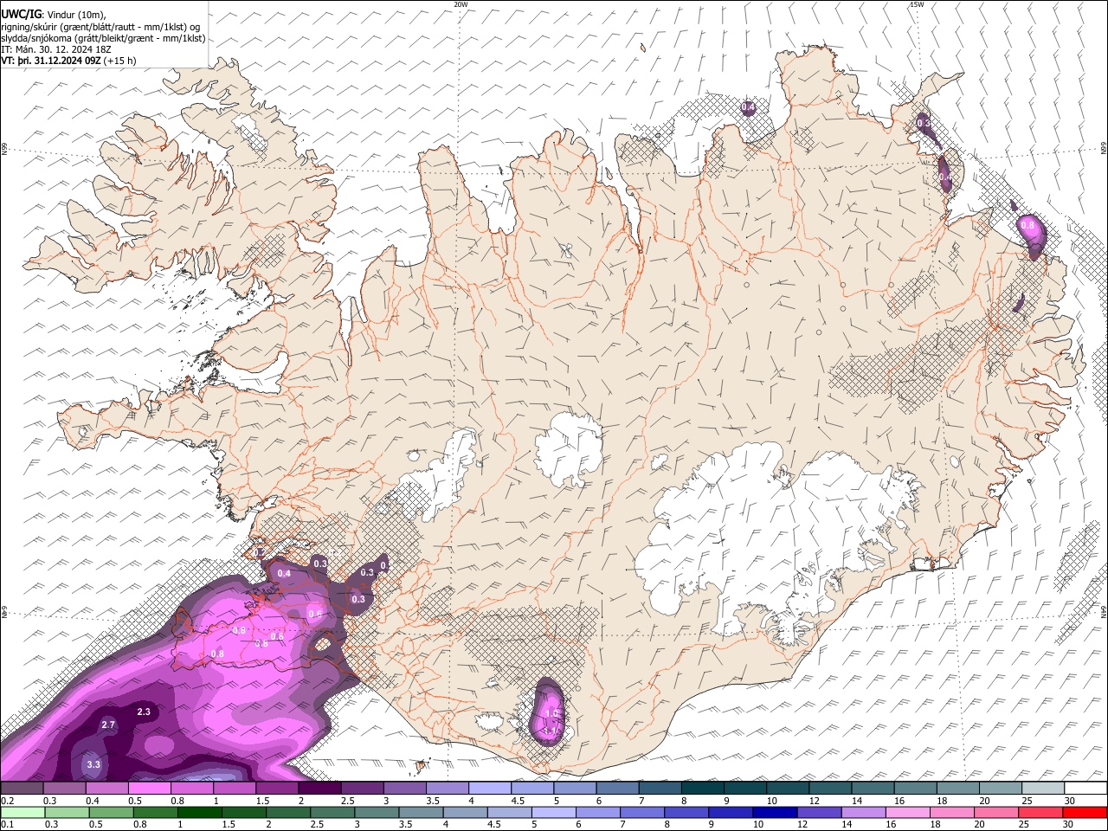Click the '2.3' precipitation value label
The width and height of the screenshot is (1108, 831).
pyautogui.click(x=144, y=712)
